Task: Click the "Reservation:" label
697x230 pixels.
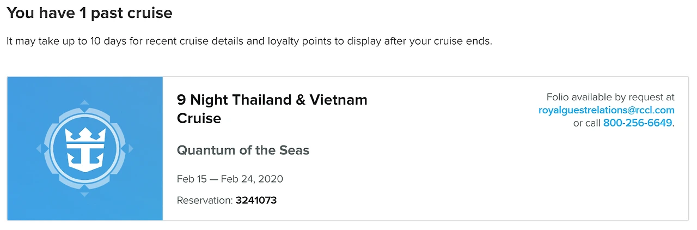Action: click(205, 201)
